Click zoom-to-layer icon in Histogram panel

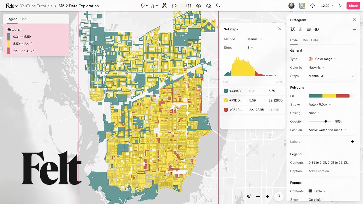(292, 29)
